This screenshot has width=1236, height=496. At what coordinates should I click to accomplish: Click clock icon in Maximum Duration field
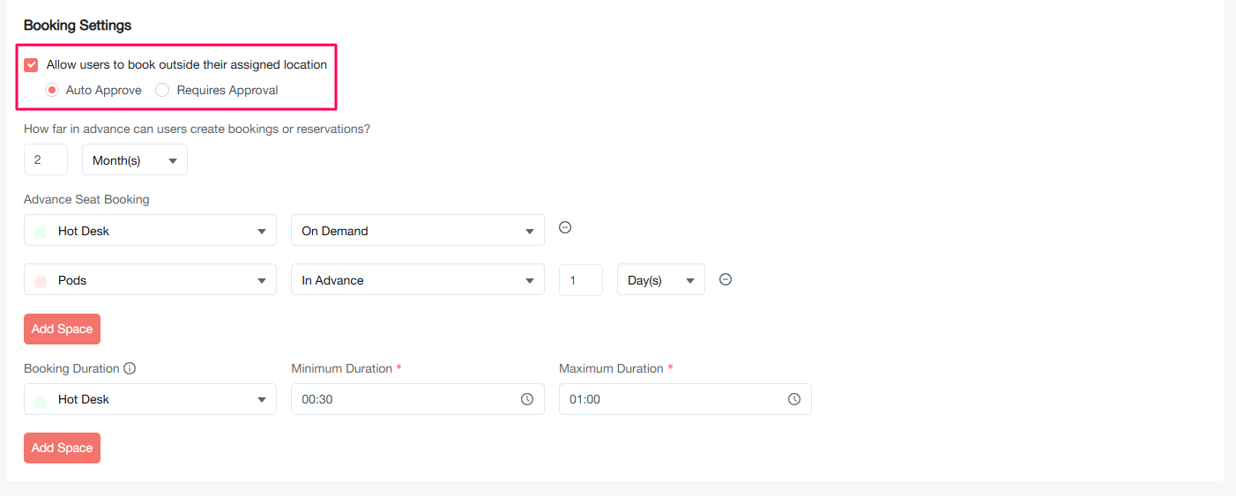tap(794, 399)
